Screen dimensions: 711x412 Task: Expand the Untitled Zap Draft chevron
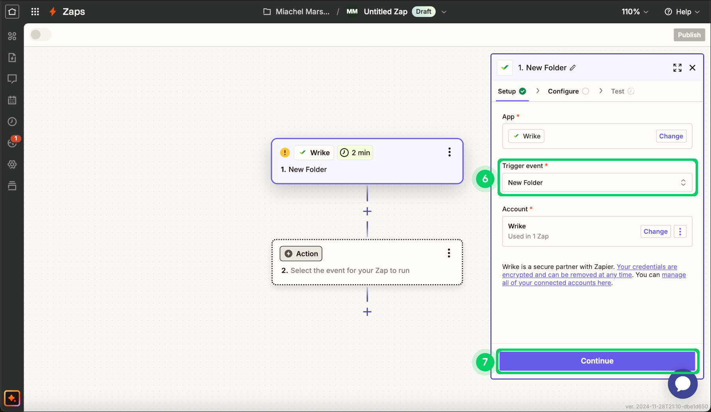tap(444, 12)
